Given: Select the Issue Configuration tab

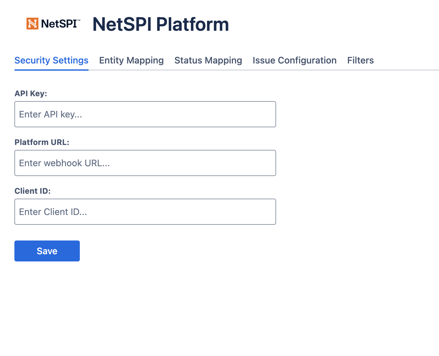Looking at the screenshot, I should (x=294, y=61).
